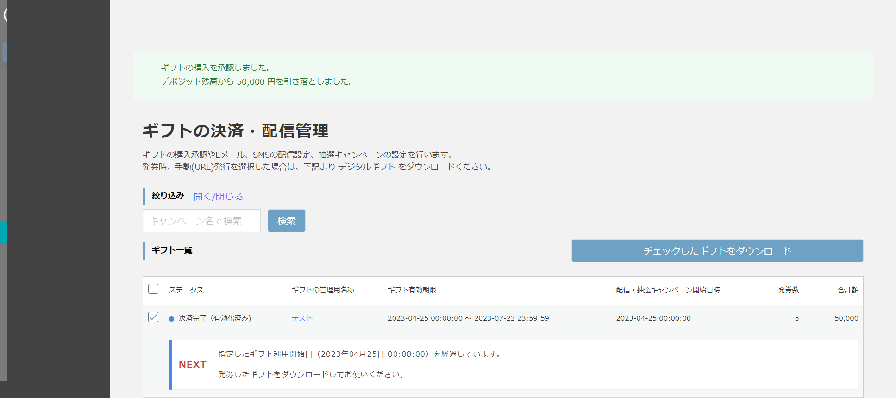Screen dimensions: 896x398
Task: Click the total amount 50,000 cell
Action: click(x=846, y=318)
